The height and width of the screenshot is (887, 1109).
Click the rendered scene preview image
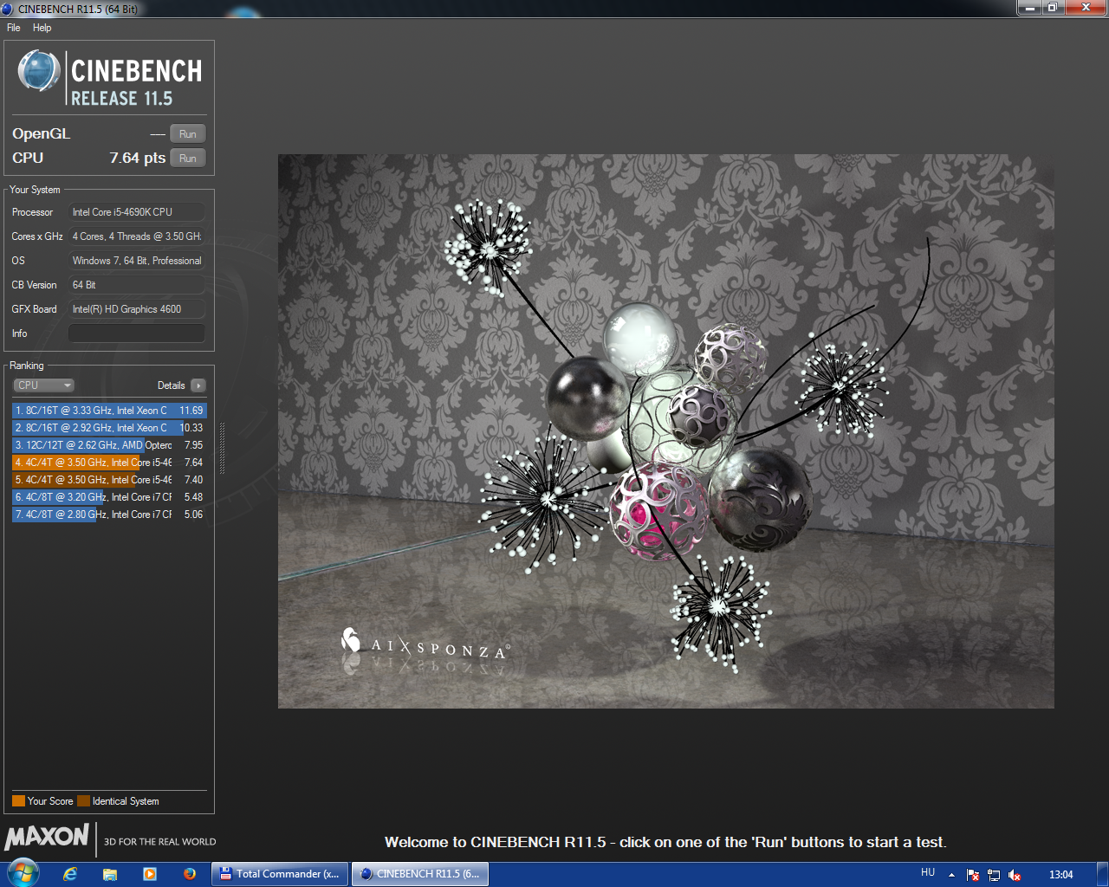665,431
